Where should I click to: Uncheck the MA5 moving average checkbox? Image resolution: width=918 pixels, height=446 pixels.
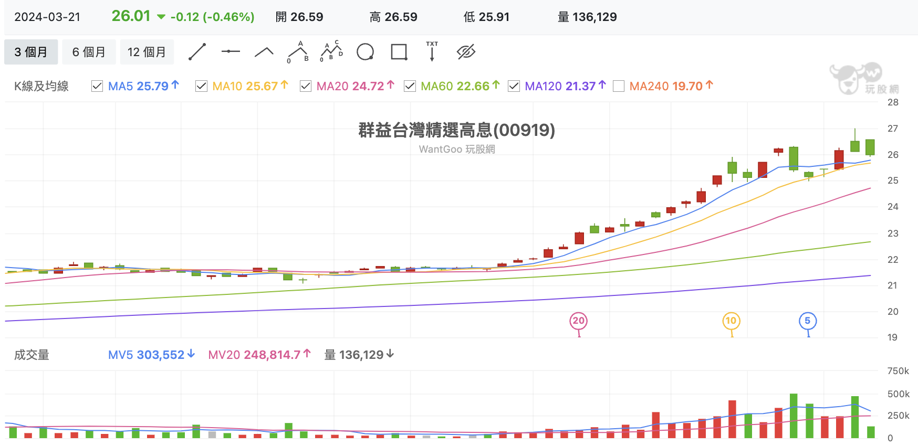(97, 86)
